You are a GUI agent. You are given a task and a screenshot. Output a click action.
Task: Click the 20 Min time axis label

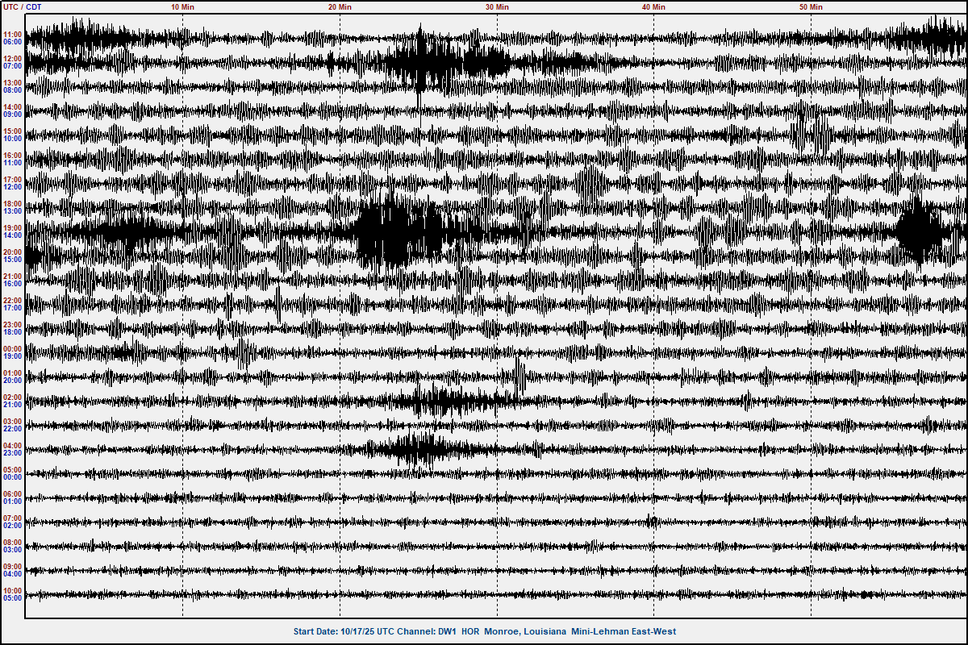pyautogui.click(x=340, y=6)
